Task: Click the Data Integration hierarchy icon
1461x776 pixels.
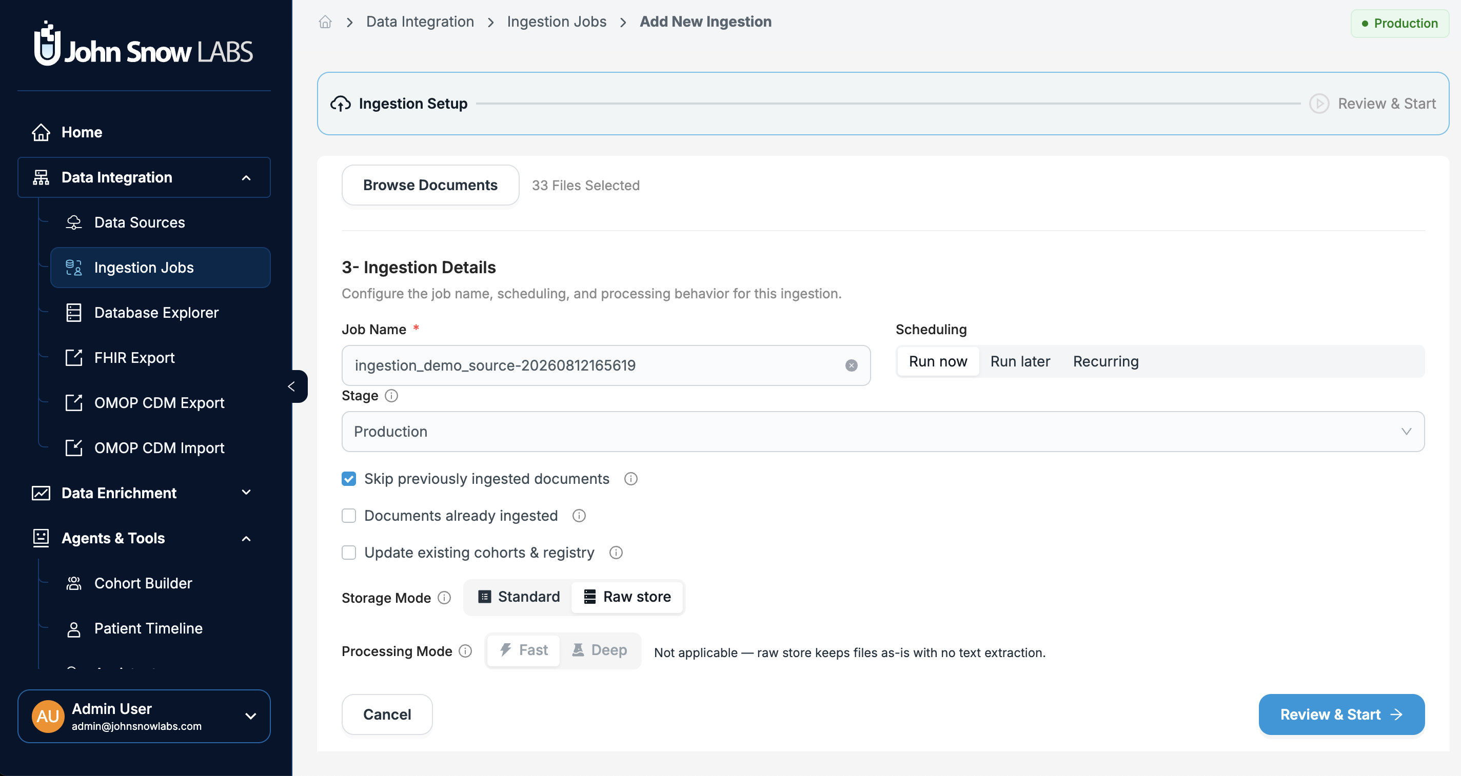Action: coord(41,177)
